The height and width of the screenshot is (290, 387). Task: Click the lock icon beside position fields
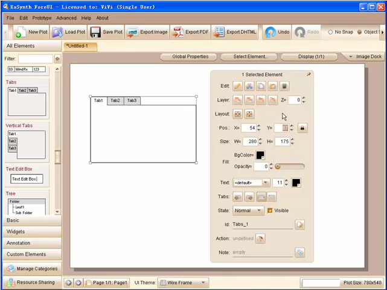[x=302, y=128]
